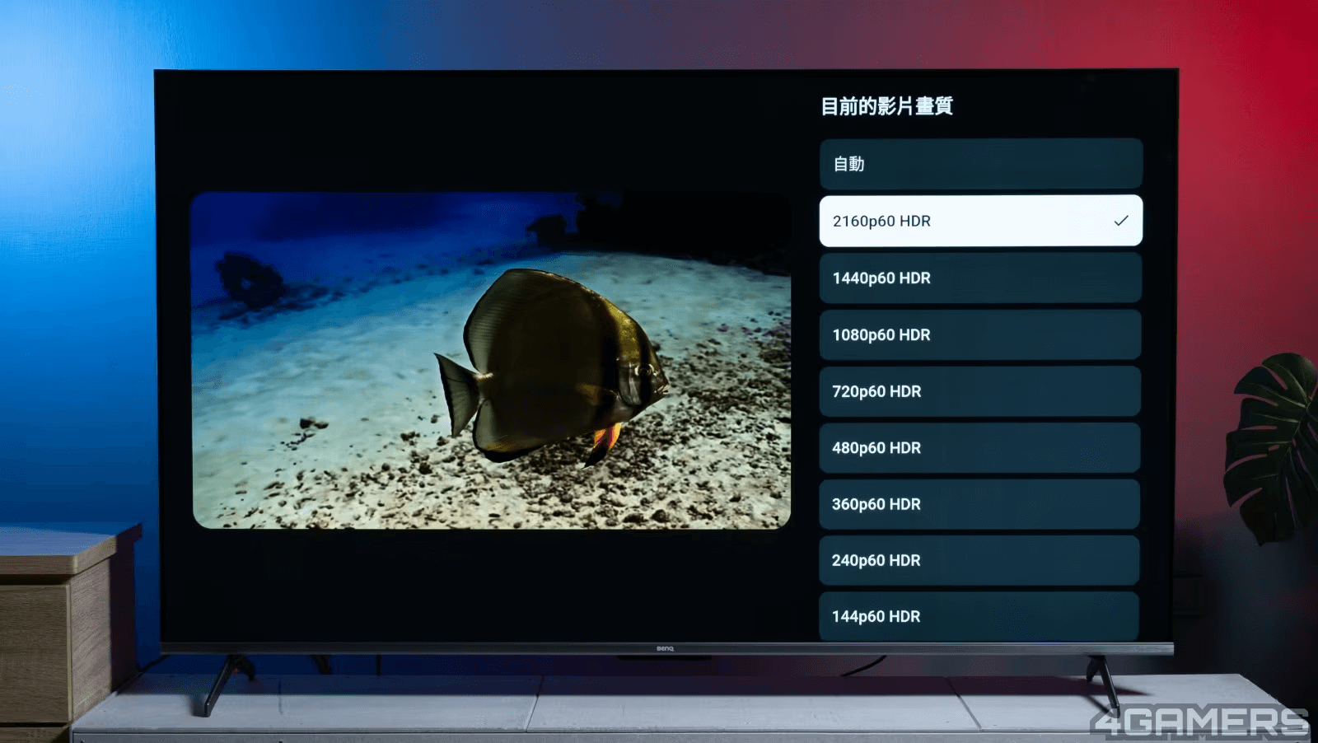
Task: Select the 自動 quality option
Action: point(980,164)
